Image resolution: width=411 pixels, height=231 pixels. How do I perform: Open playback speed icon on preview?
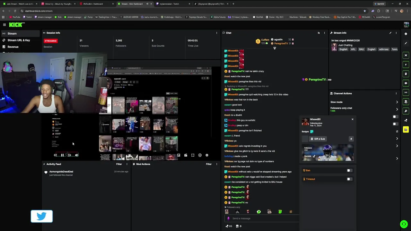pos(200,155)
